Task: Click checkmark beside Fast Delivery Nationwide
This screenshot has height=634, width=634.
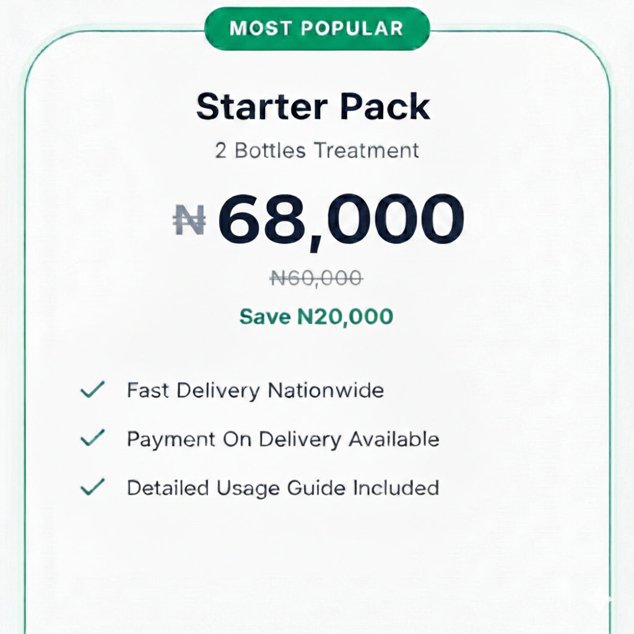Action: click(92, 390)
